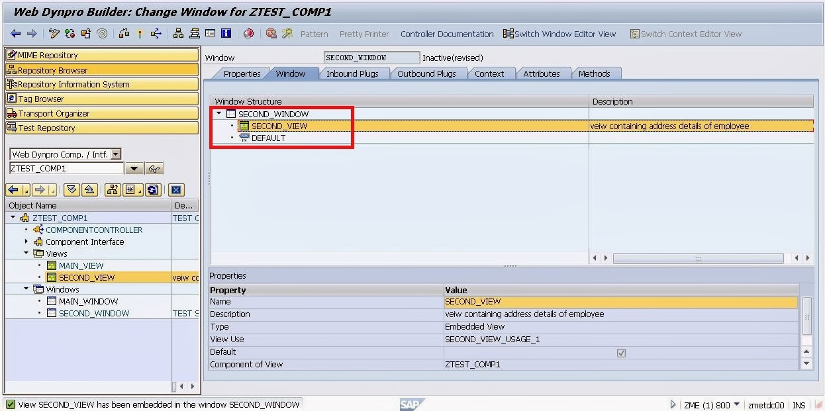Click the Back arrow in the top toolbar
The image size is (825, 411).
(x=16, y=34)
